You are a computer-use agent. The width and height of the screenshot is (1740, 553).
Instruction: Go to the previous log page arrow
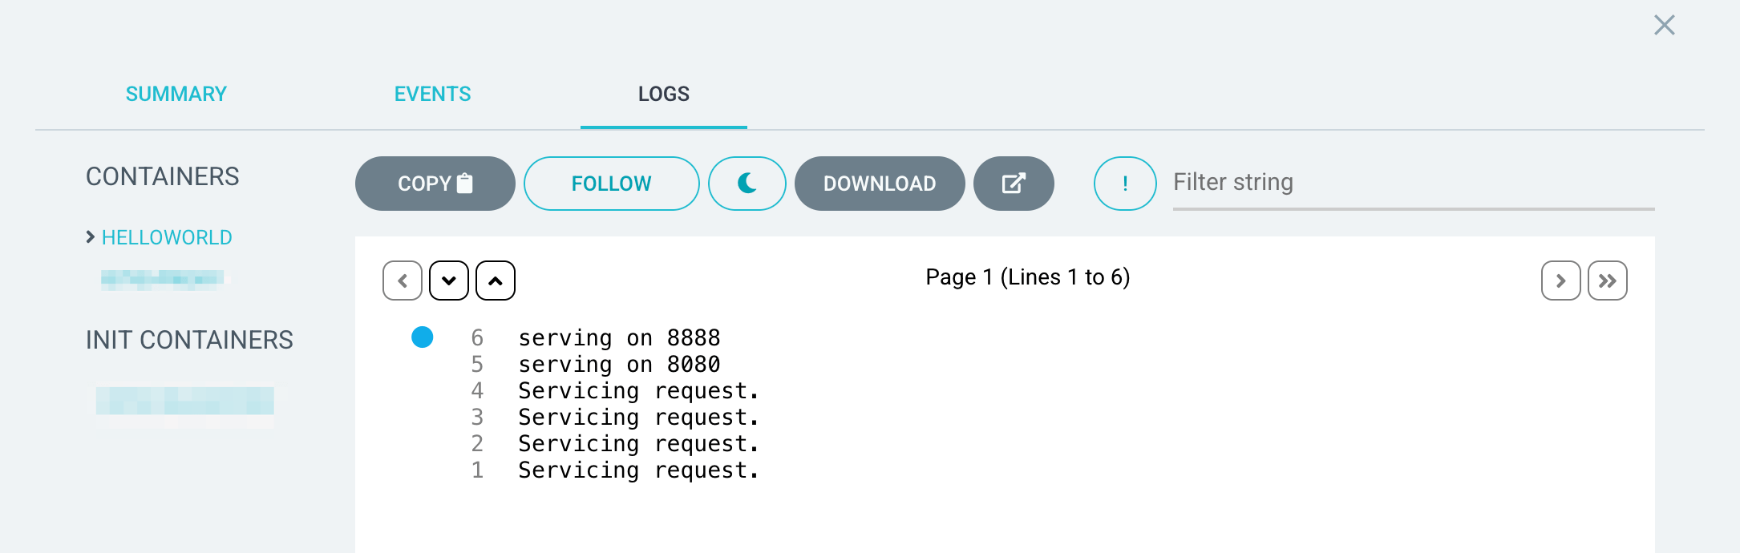click(x=402, y=280)
